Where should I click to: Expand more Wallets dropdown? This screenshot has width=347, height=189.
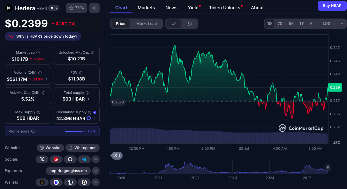95,182
